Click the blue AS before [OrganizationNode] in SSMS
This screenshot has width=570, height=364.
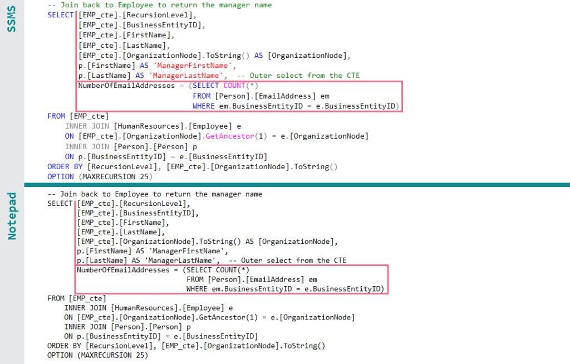(x=258, y=56)
